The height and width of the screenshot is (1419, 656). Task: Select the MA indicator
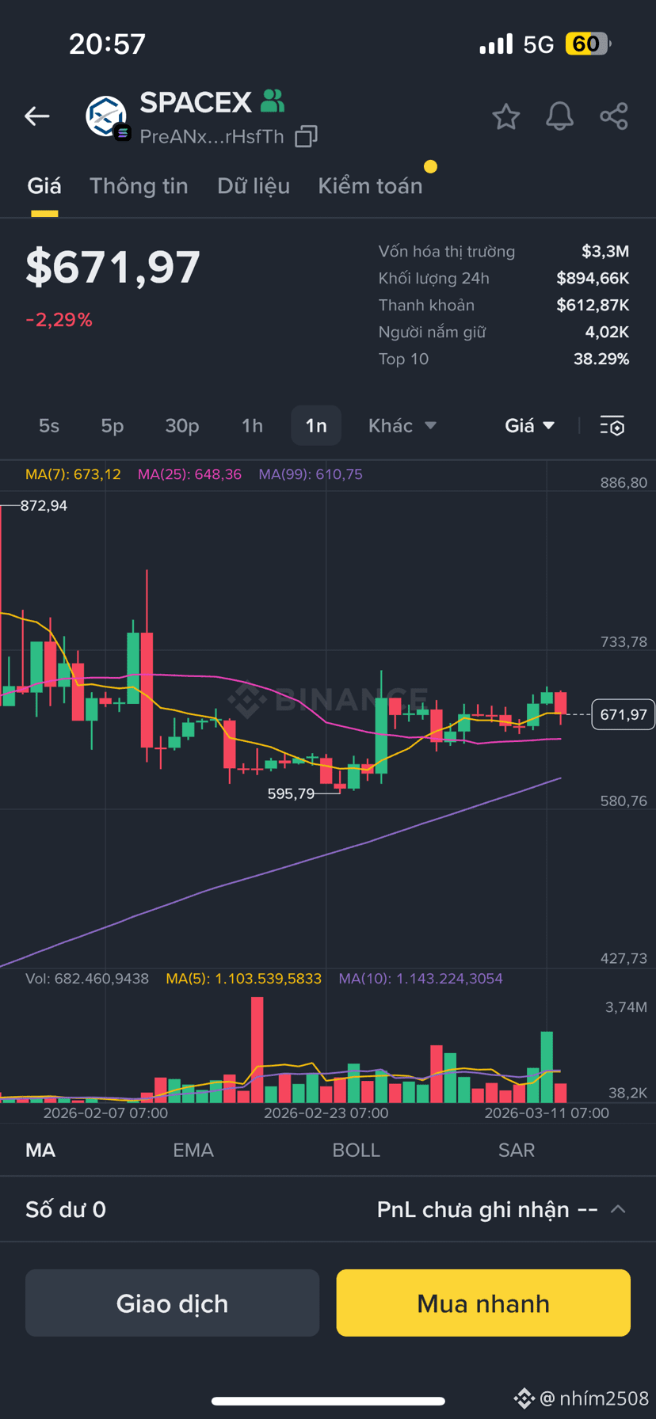40,1151
